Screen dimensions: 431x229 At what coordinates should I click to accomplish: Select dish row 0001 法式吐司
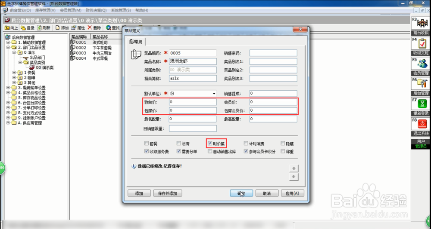[x=89, y=43]
